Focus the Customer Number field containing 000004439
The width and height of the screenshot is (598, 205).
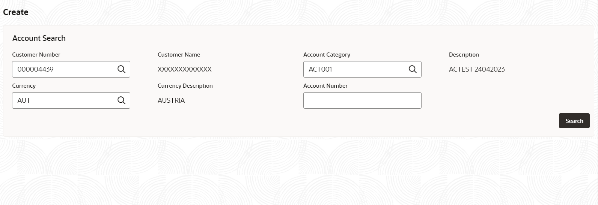click(71, 69)
